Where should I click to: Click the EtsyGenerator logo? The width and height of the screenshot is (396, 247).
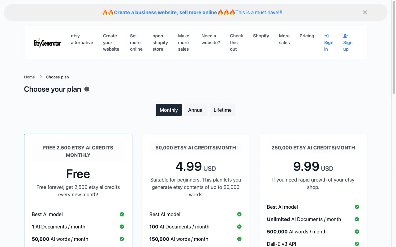[47, 43]
